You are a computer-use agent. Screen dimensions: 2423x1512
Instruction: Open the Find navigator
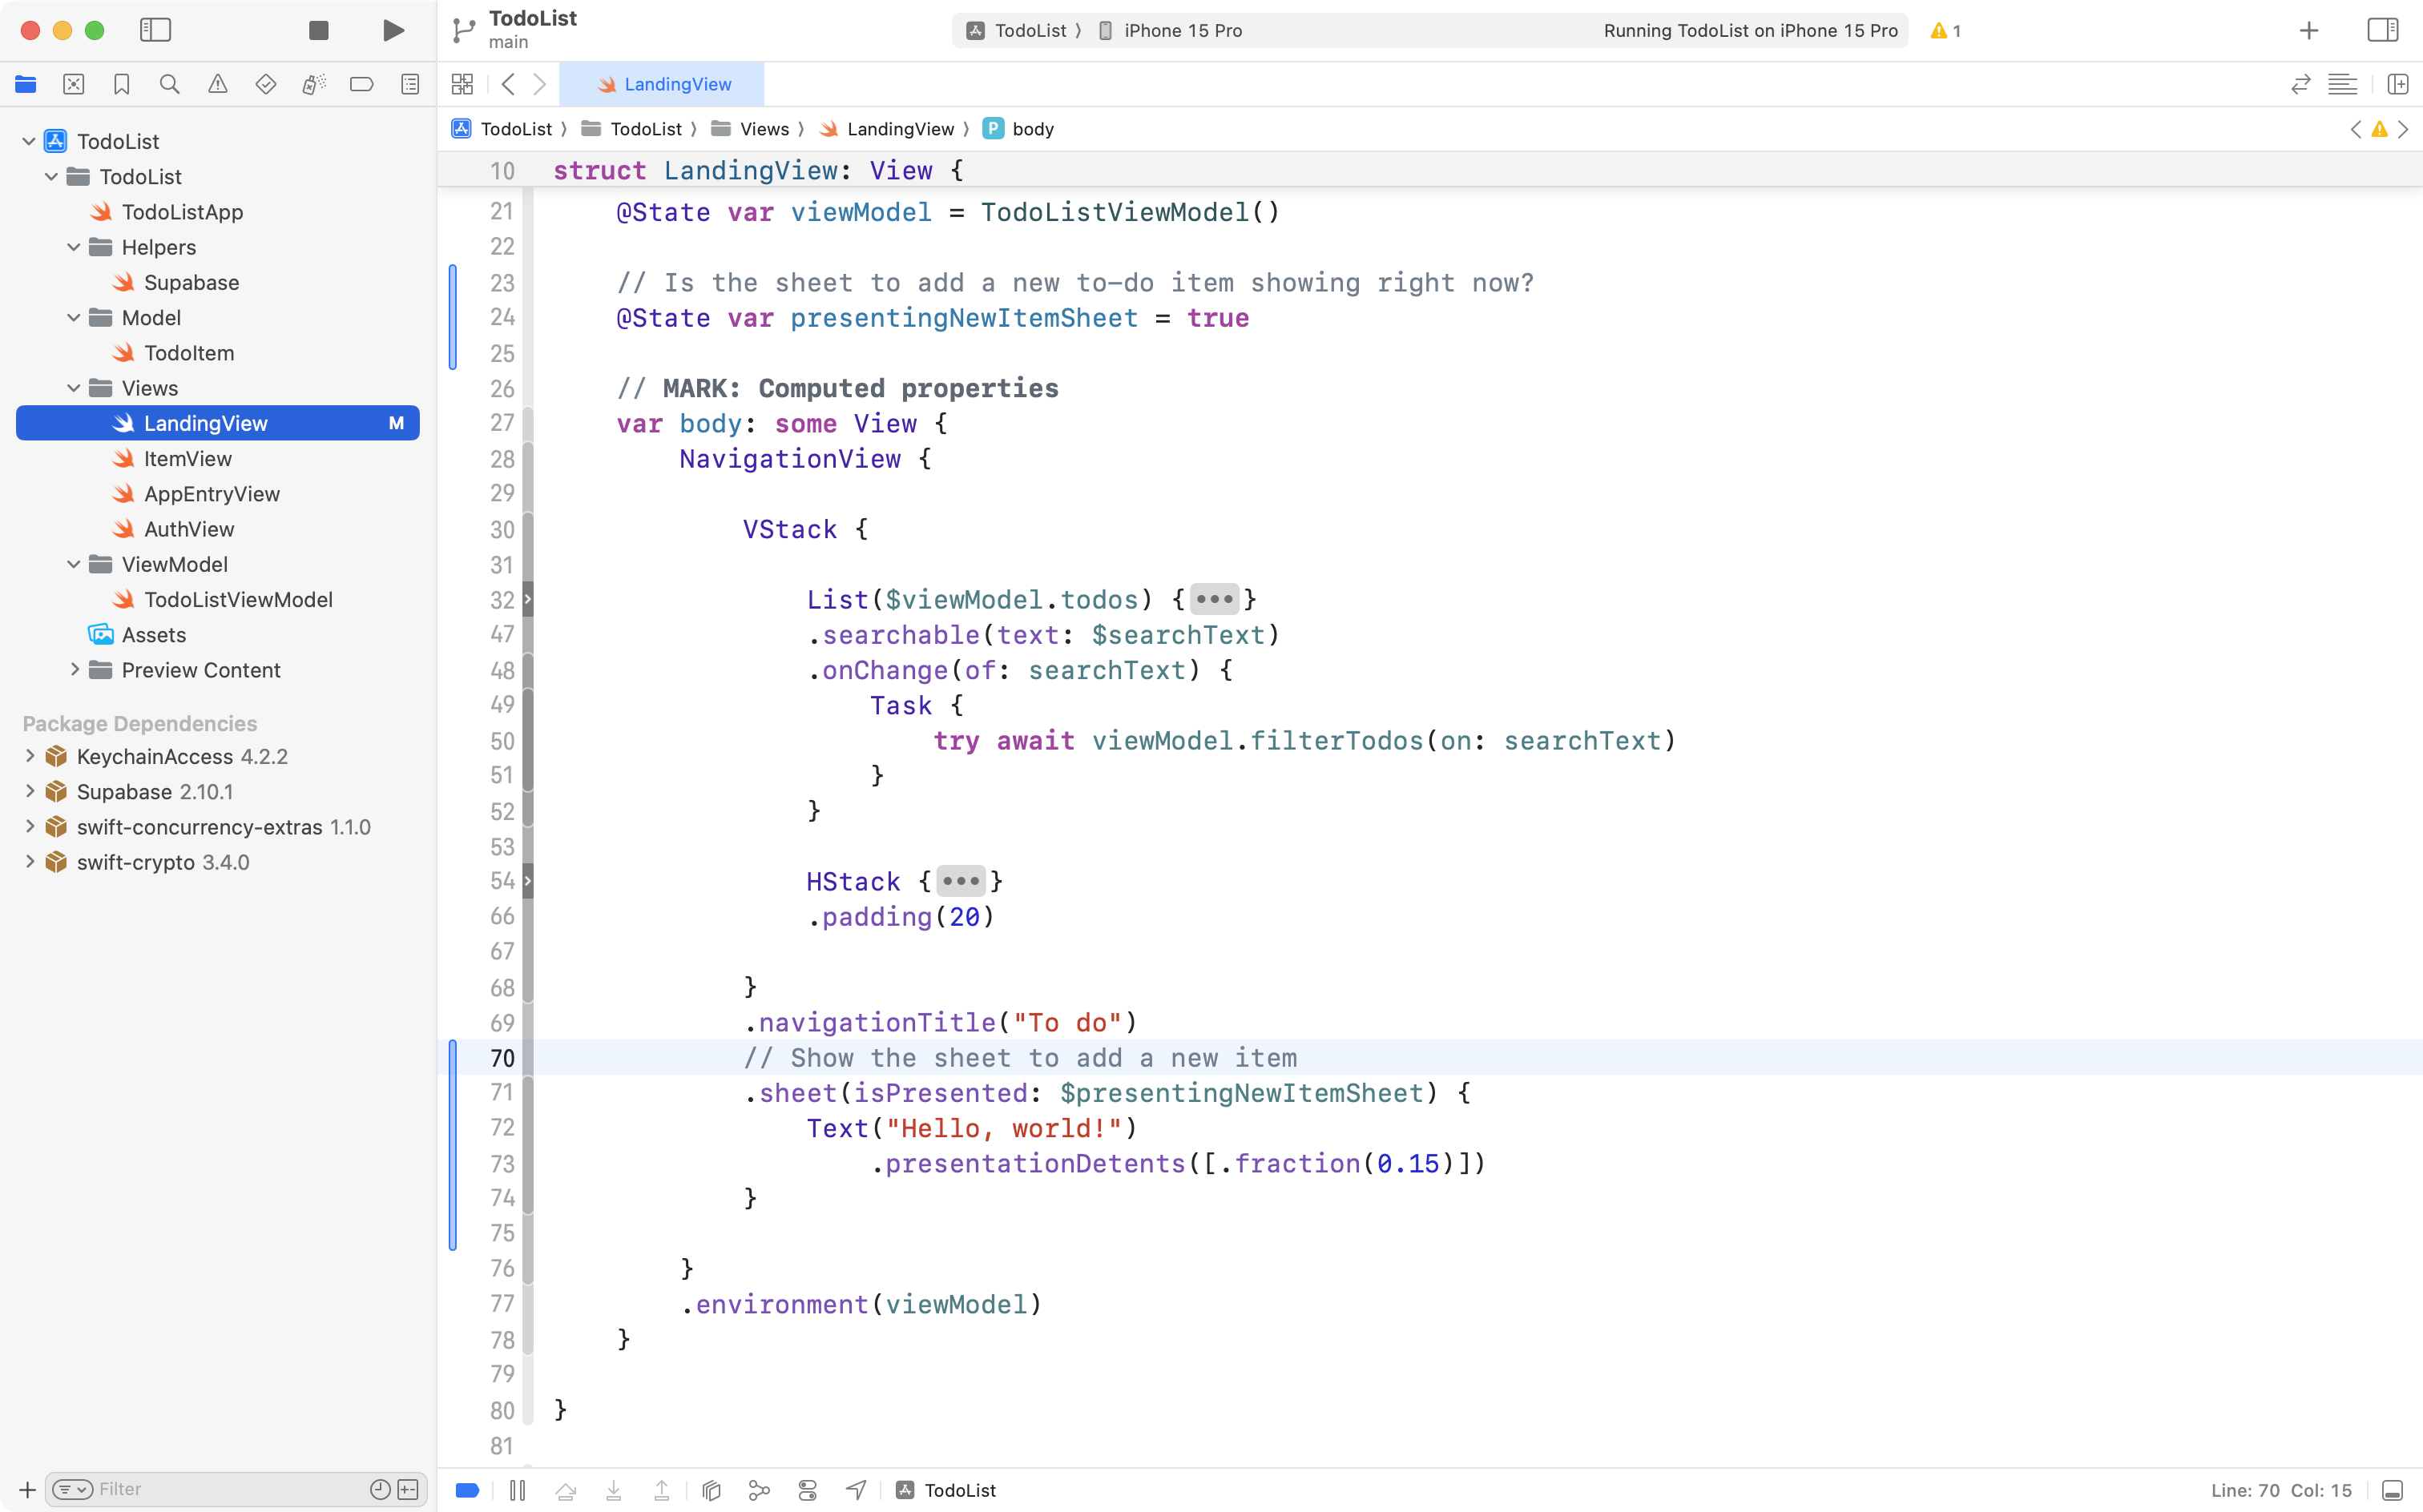coord(169,84)
